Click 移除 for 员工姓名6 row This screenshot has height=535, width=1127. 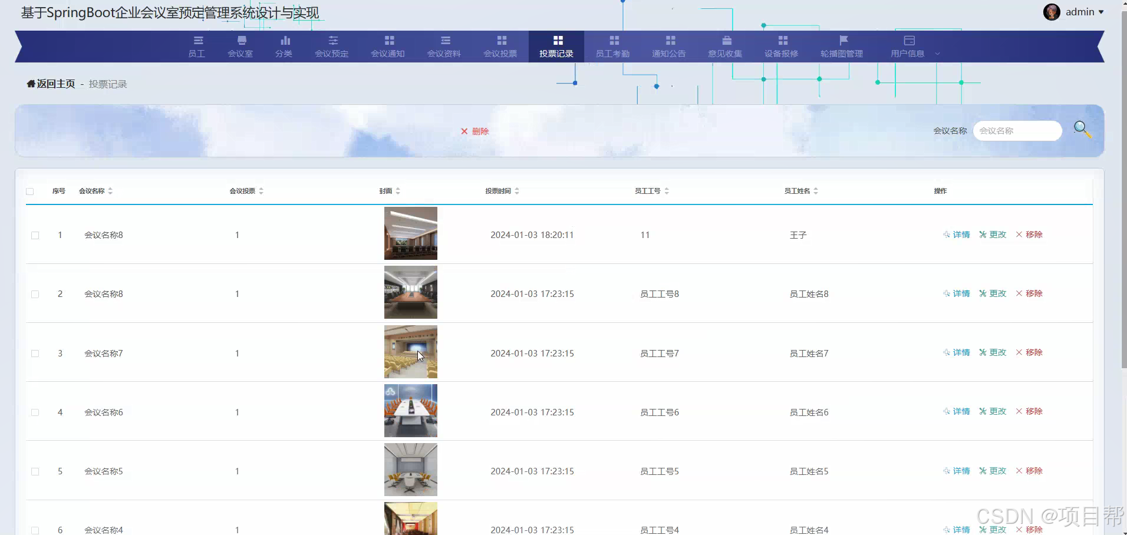click(1029, 411)
